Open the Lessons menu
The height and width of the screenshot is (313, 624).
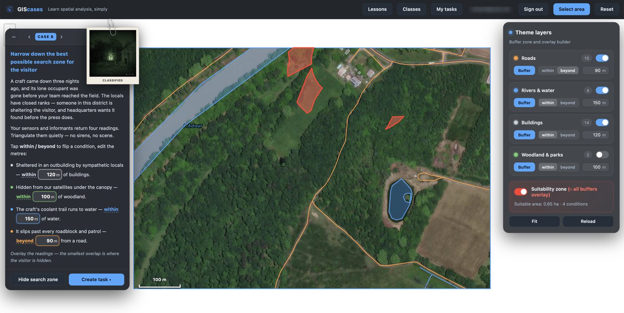[x=377, y=9]
